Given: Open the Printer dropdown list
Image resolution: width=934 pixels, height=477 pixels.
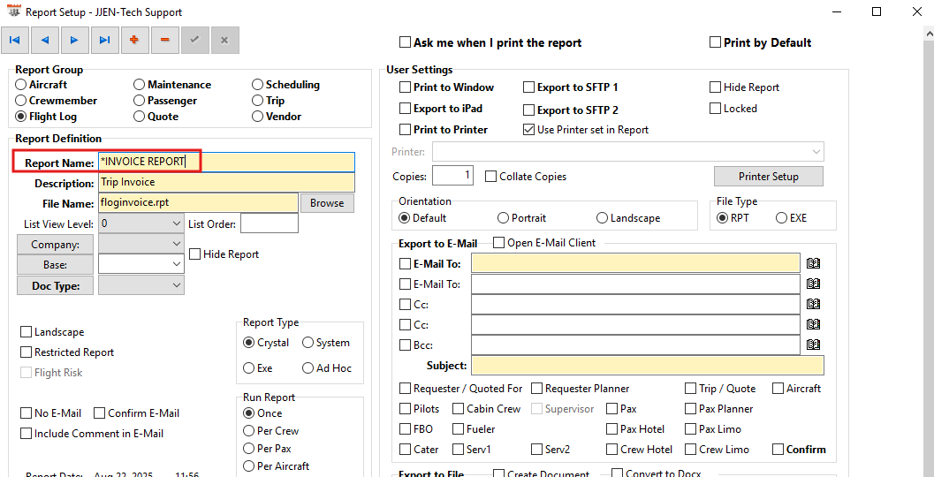Looking at the screenshot, I should coord(816,152).
